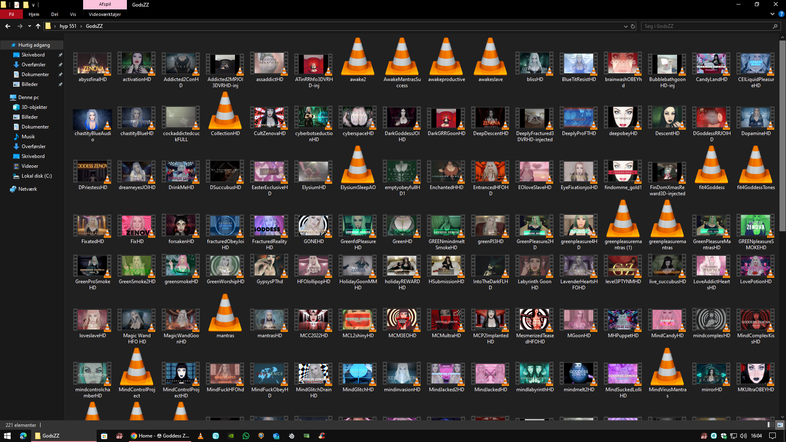Open the volume control in system tray
Image resolution: width=786 pixels, height=442 pixels.
tap(743, 436)
